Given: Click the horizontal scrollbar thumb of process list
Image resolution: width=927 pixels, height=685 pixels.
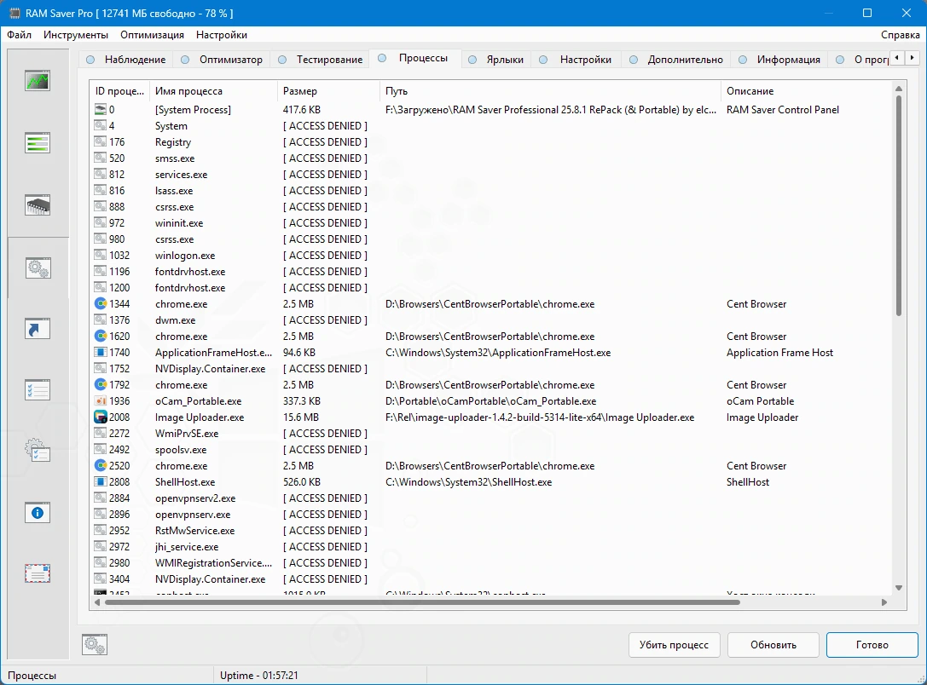Looking at the screenshot, I should 422,602.
